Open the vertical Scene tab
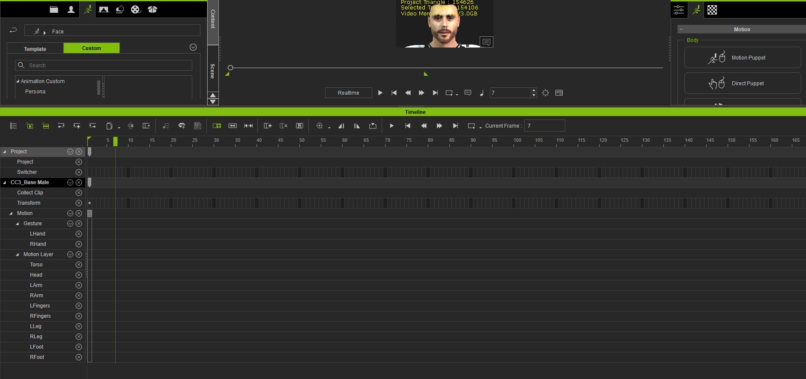The image size is (806, 379). 213,69
